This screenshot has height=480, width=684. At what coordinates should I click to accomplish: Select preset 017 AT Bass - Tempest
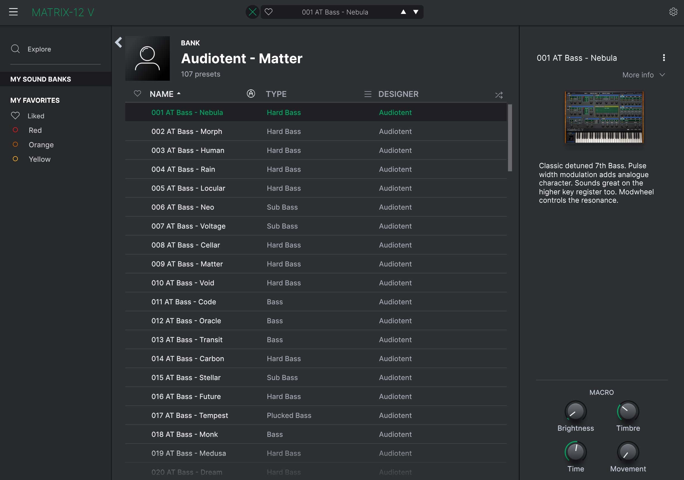pyautogui.click(x=316, y=415)
